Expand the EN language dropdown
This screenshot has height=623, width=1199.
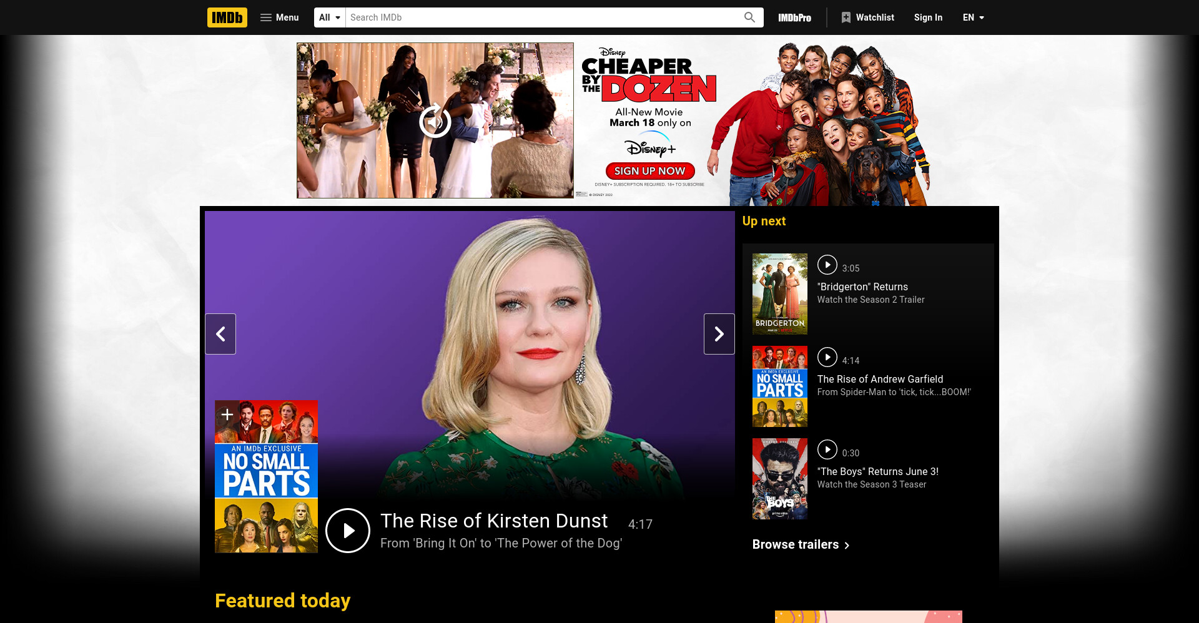pyautogui.click(x=973, y=17)
